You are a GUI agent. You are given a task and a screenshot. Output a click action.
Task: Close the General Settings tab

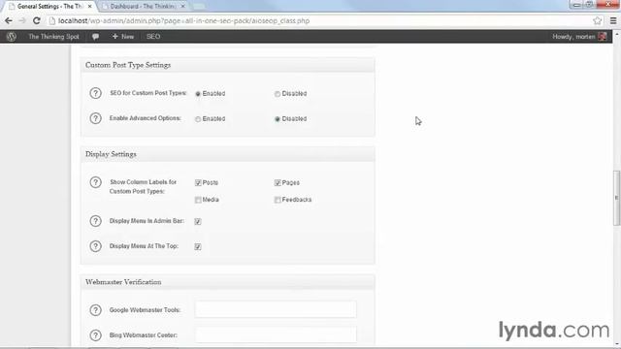(89, 7)
